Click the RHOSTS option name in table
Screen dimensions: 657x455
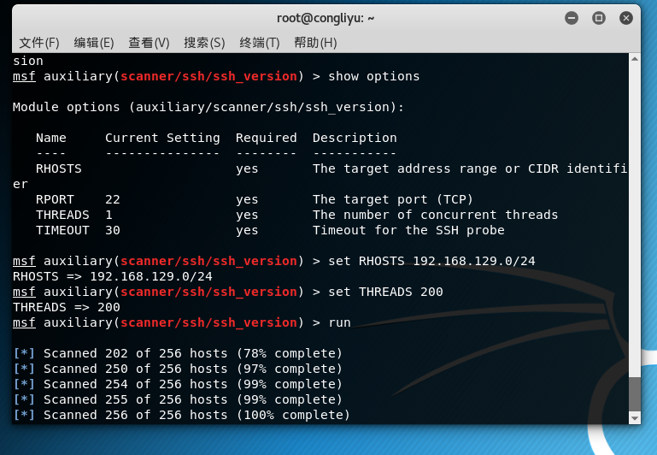(59, 168)
